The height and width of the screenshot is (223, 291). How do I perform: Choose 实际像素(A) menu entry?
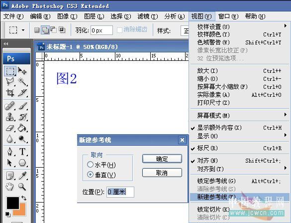point(240,95)
